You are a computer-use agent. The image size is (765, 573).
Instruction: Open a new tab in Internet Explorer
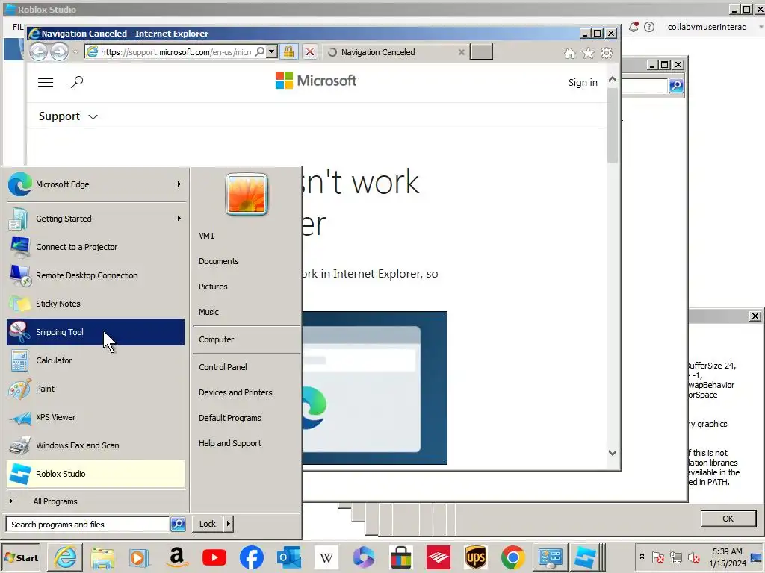click(x=481, y=51)
